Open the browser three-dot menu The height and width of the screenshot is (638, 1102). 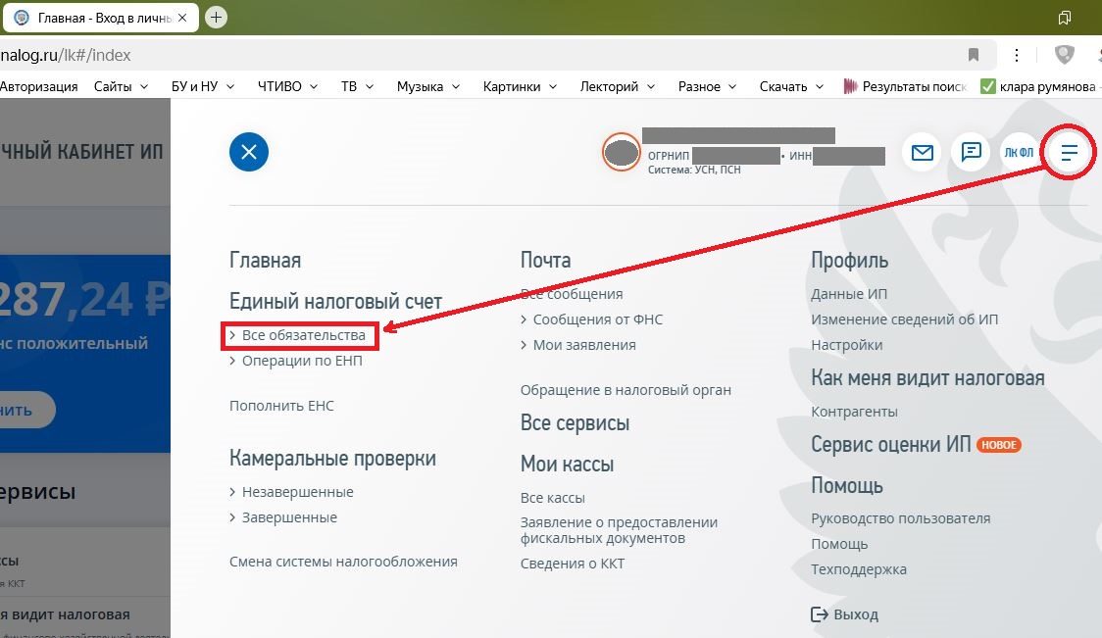point(1017,55)
